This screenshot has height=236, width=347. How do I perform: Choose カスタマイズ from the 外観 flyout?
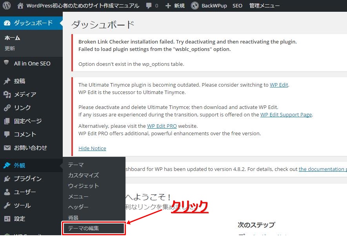point(84,175)
